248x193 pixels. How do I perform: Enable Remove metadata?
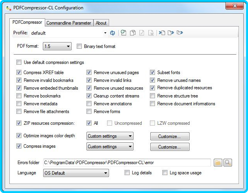pyautogui.click(x=19, y=104)
